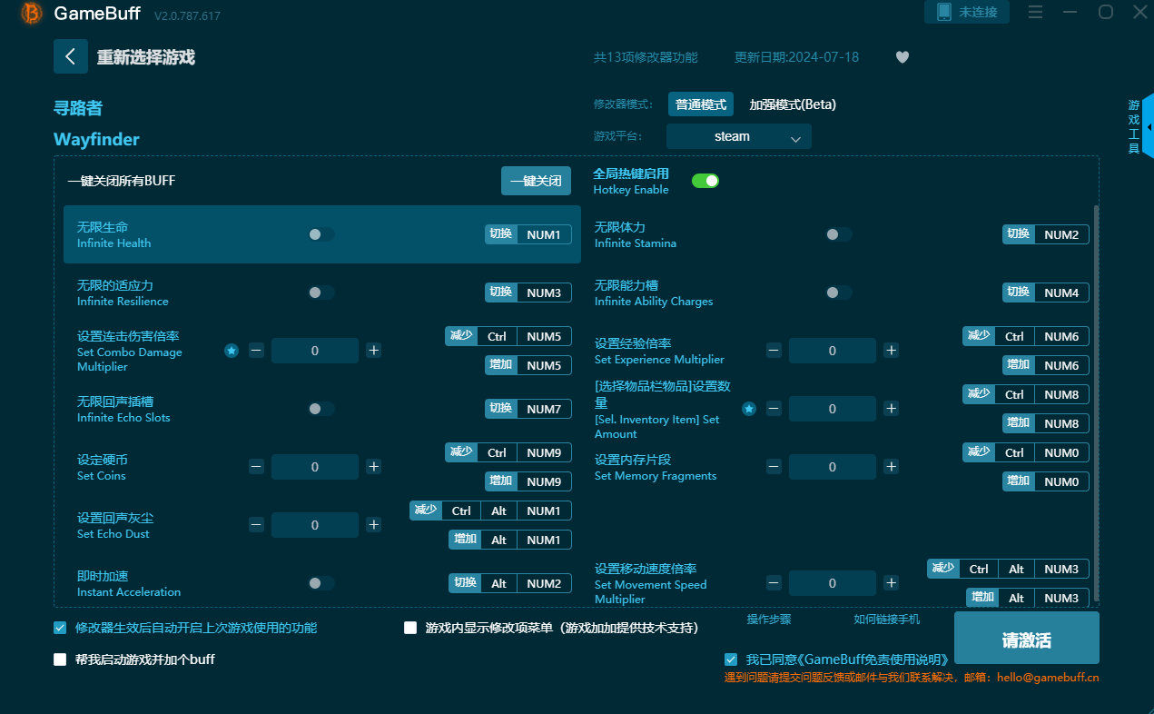Increase Set Echo Dust with plus
Screen dimensions: 1154x714
point(373,525)
